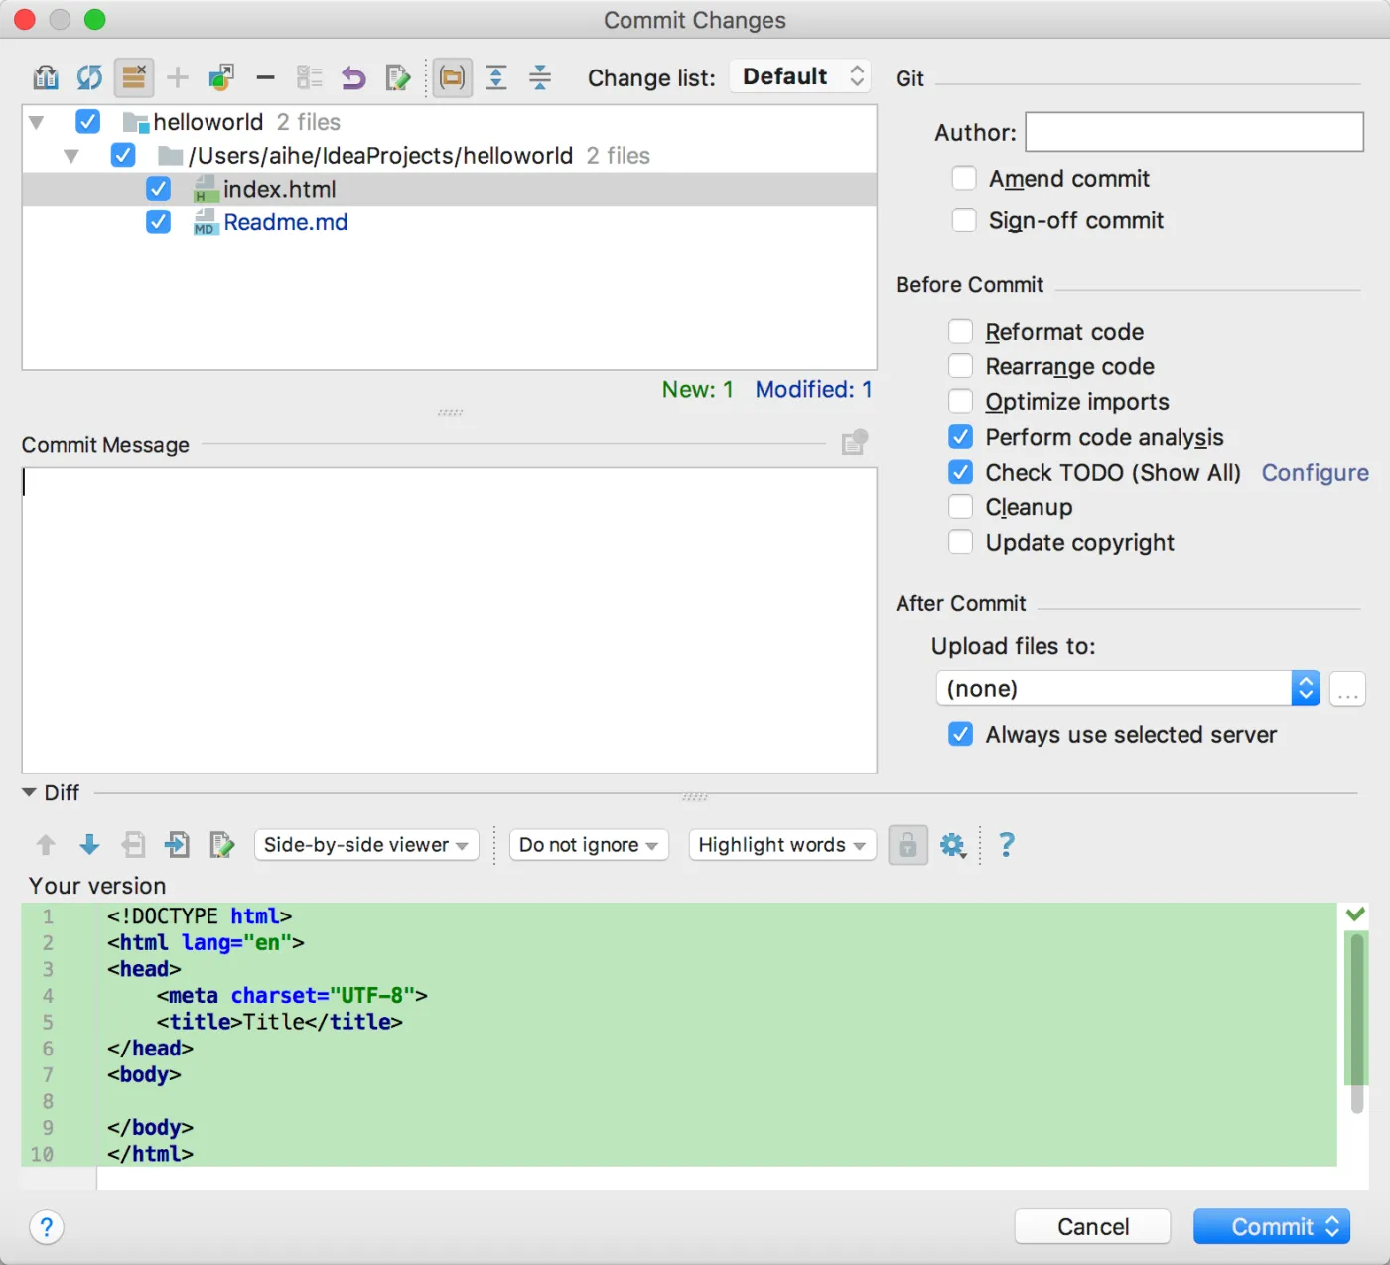Revert changes with the purple arrow icon

pyautogui.click(x=353, y=77)
